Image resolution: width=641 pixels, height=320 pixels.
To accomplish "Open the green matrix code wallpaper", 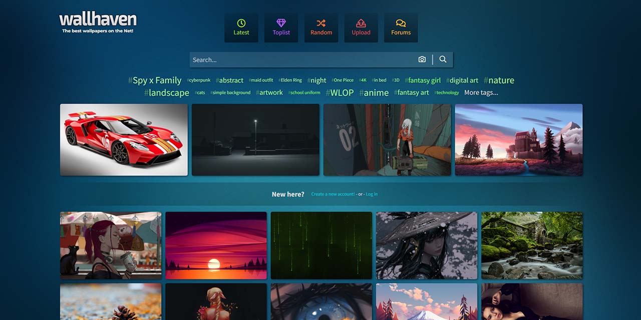I will click(x=321, y=245).
